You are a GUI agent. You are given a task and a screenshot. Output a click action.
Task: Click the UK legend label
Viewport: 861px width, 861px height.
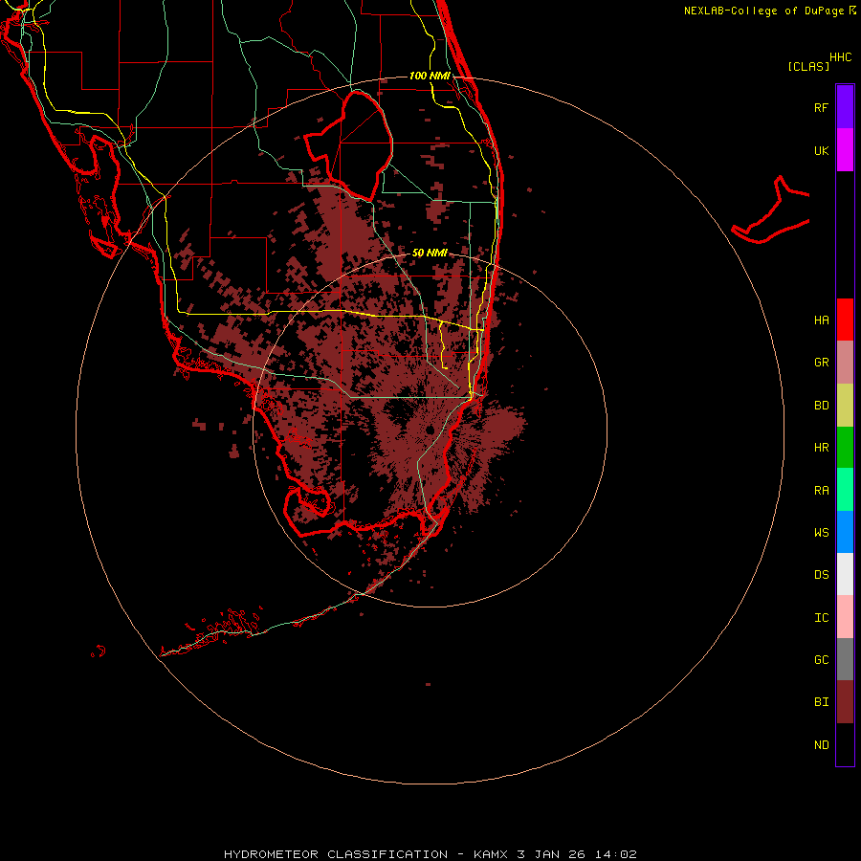click(x=821, y=150)
